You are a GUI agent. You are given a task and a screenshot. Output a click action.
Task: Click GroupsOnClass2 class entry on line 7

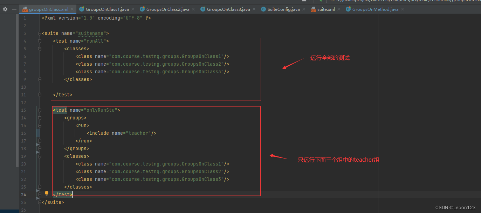[x=152, y=64]
